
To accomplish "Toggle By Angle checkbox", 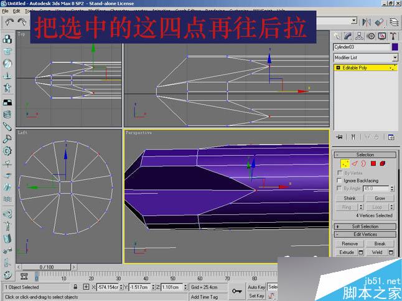I will tap(339, 188).
